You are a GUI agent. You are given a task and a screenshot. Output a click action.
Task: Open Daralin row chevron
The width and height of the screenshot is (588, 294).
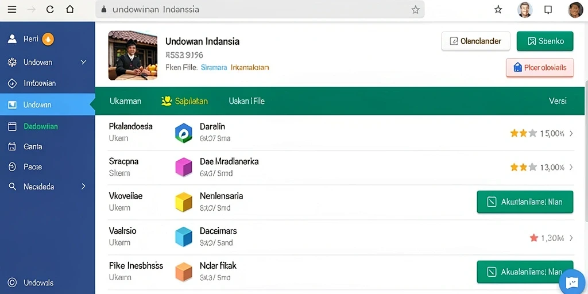click(x=571, y=133)
